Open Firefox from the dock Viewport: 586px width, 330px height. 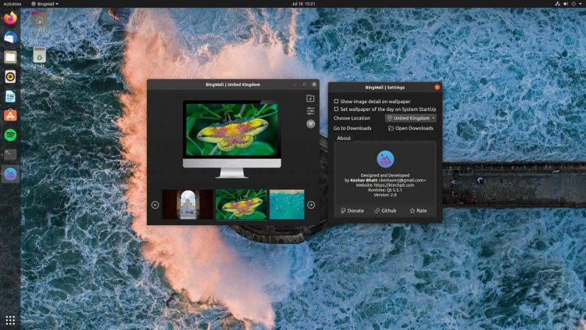pos(10,18)
